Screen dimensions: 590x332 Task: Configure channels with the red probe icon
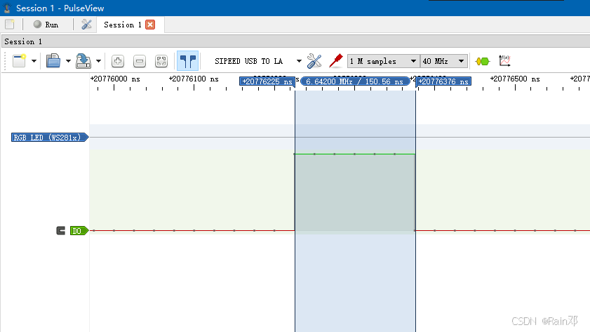[335, 61]
